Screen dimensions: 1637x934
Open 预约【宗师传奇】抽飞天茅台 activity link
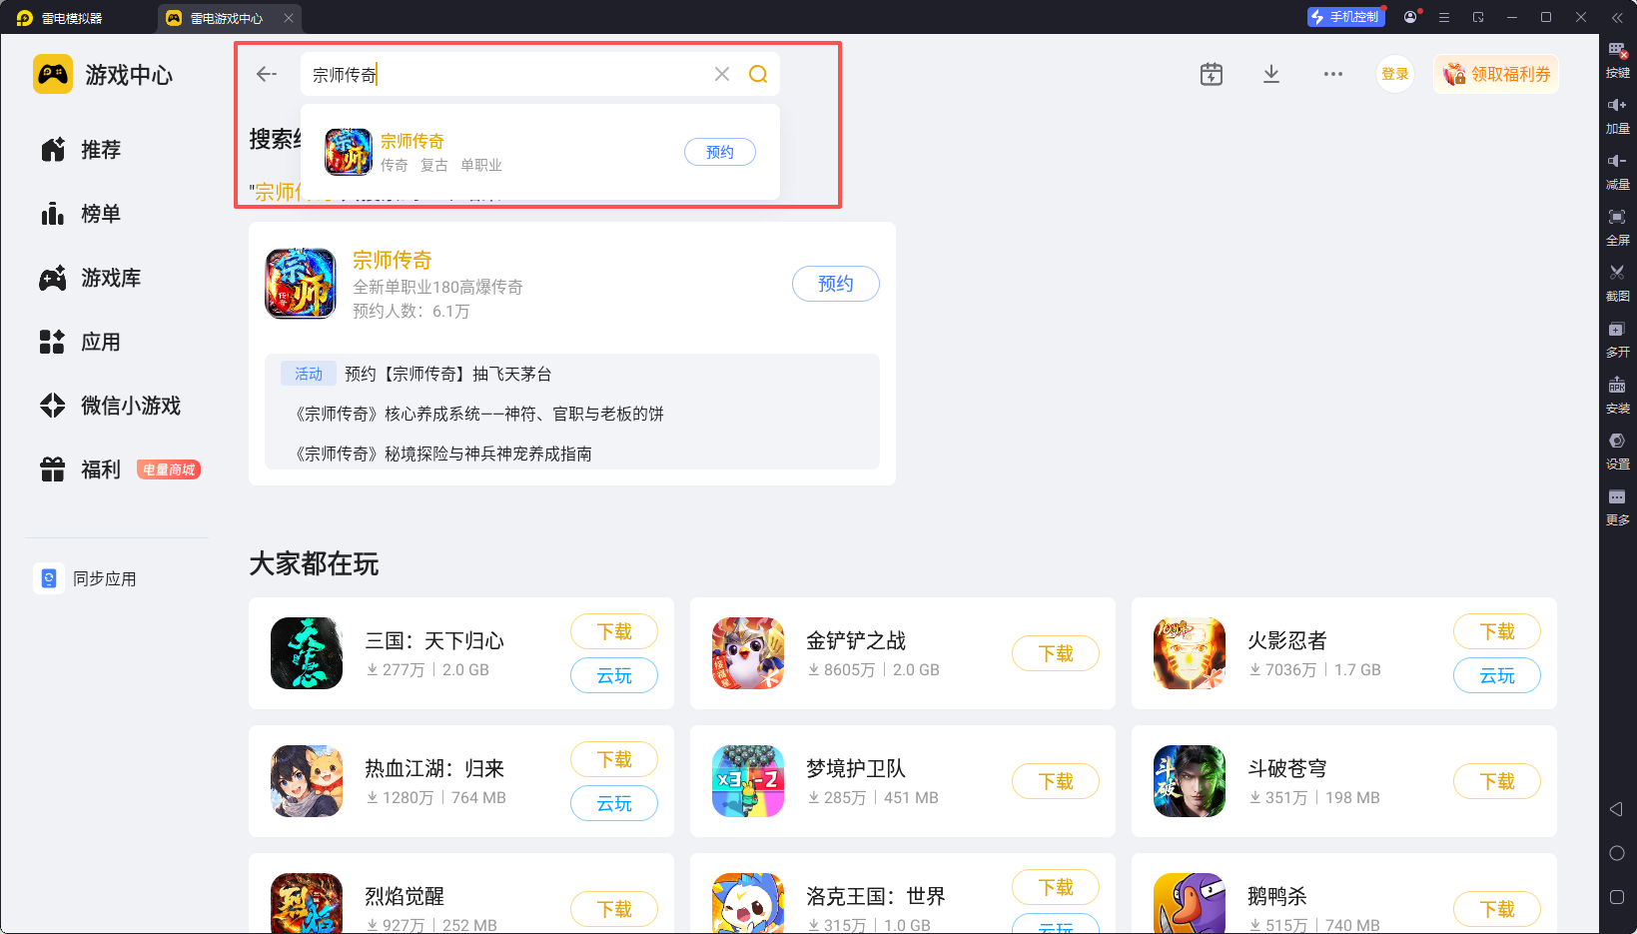coord(447,374)
